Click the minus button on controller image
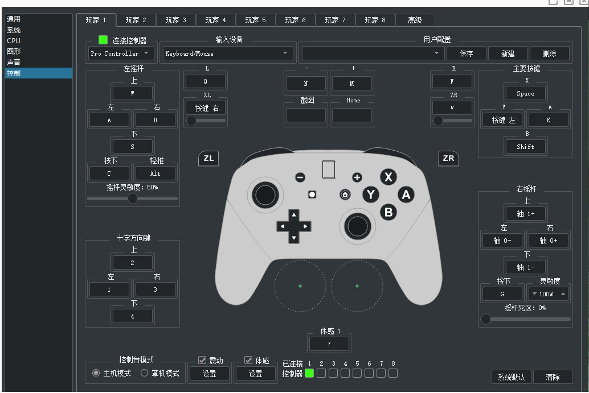The height and width of the screenshot is (393, 589). [300, 177]
